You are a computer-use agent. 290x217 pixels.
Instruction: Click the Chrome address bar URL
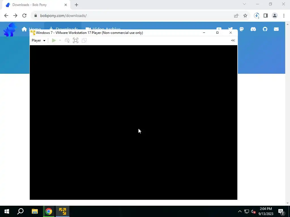(x=63, y=16)
